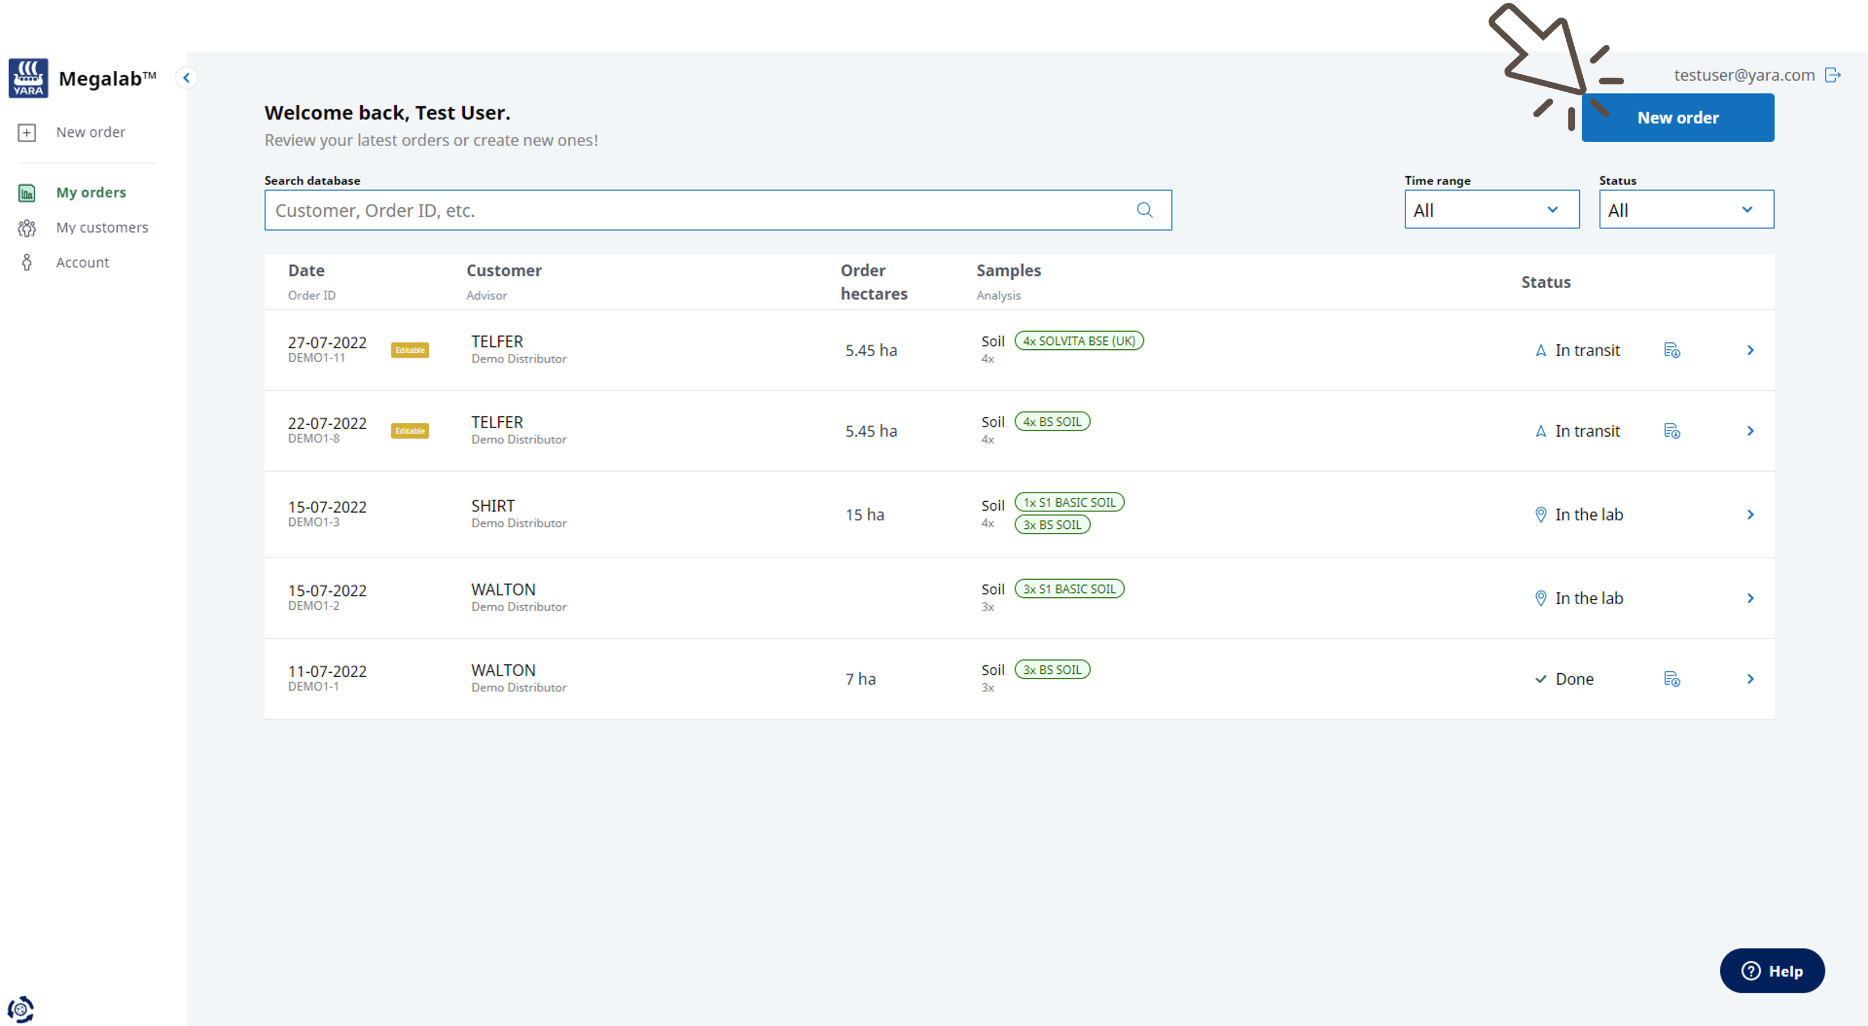Expand order DEMO1-11 with the chevron arrow
Image resolution: width=1868 pixels, height=1026 pixels.
point(1750,350)
